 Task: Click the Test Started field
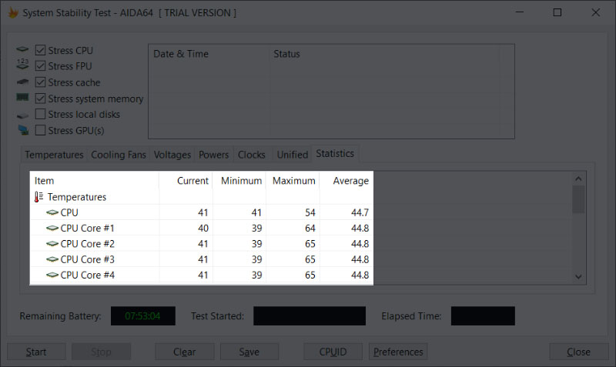coord(310,316)
